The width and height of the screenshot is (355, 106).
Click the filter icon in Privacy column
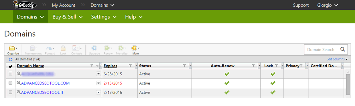coord(301,66)
